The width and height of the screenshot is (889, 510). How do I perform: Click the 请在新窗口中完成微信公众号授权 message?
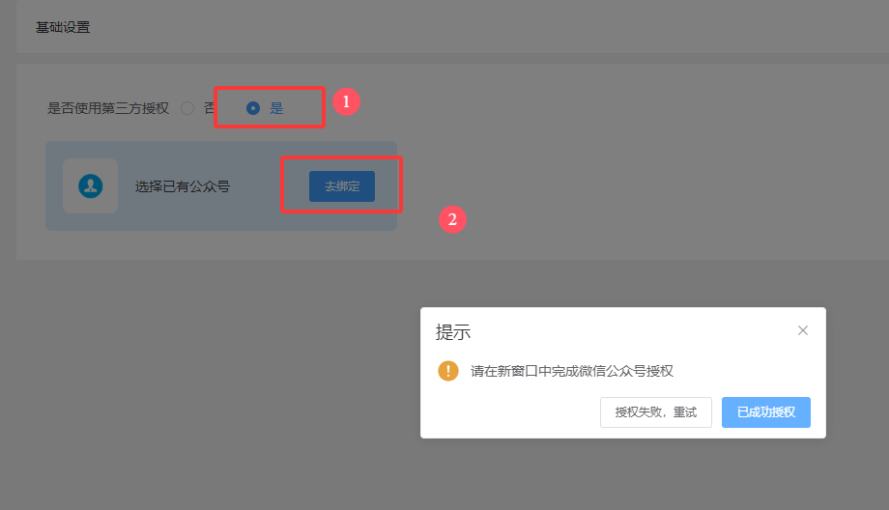click(572, 371)
